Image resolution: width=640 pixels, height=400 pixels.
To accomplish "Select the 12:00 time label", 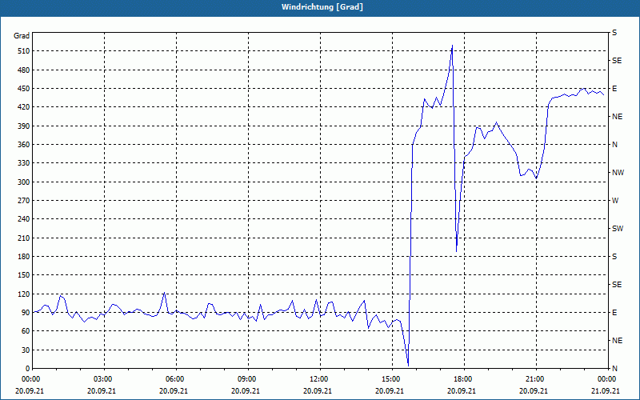I will pos(319,379).
